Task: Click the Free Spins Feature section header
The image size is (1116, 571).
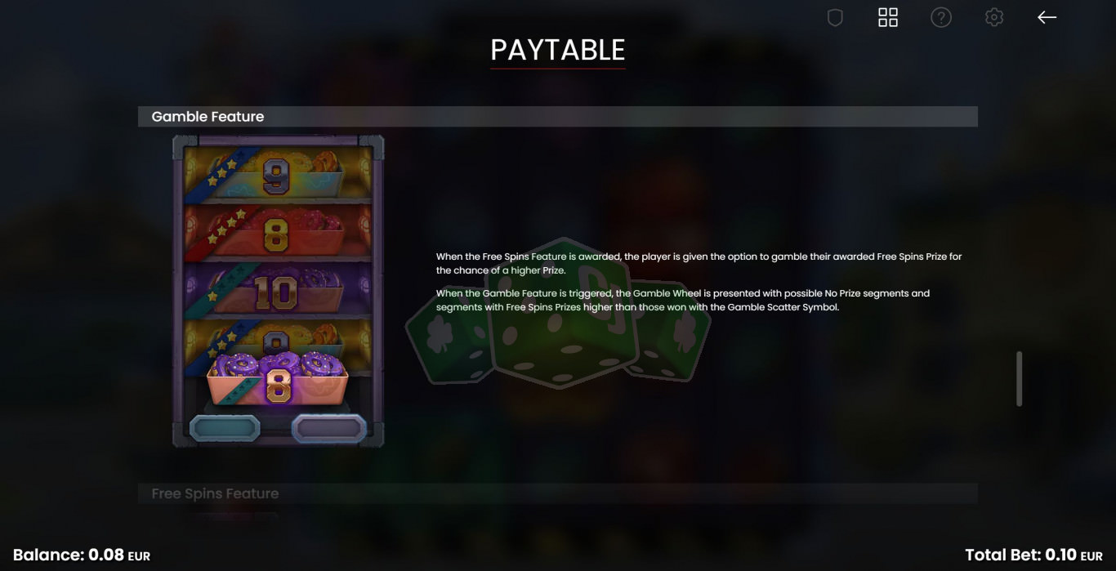Action: click(558, 493)
